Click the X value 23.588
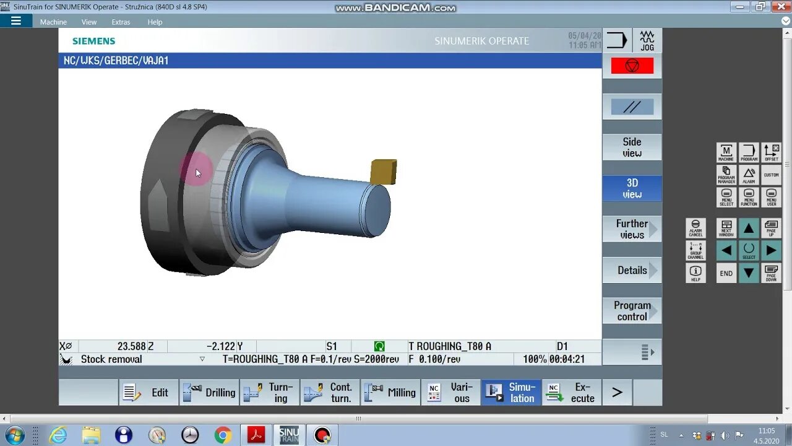The image size is (792, 446). point(131,346)
